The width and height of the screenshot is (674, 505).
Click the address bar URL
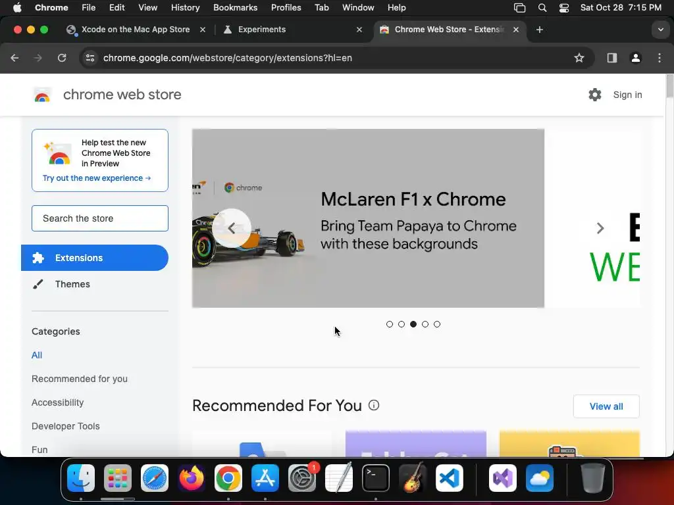point(227,58)
